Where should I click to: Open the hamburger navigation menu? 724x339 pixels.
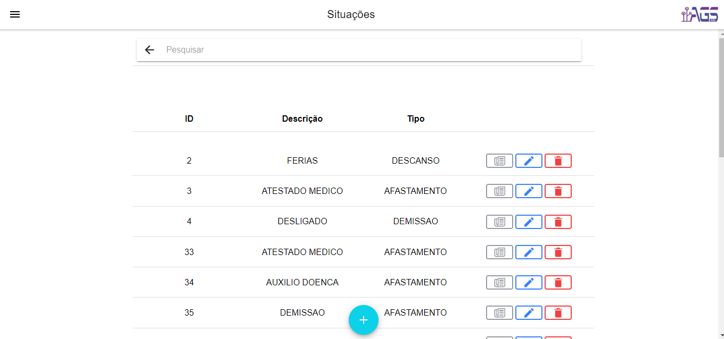click(x=15, y=14)
